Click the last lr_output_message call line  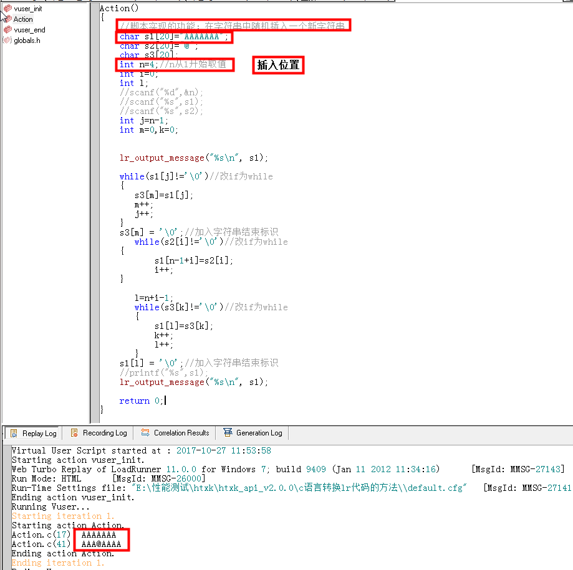194,382
